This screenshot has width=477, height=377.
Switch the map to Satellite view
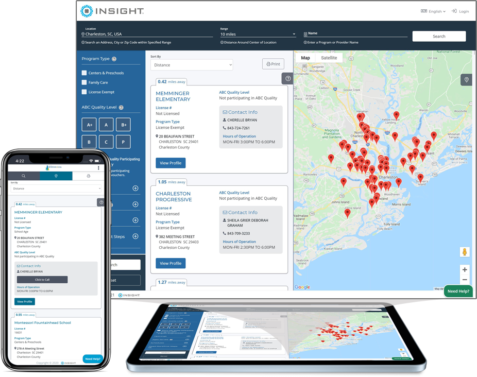[x=329, y=58]
